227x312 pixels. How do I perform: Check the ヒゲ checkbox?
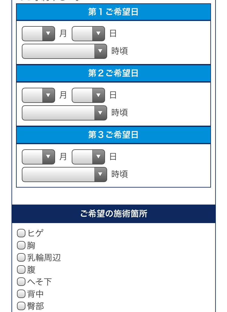(x=21, y=233)
